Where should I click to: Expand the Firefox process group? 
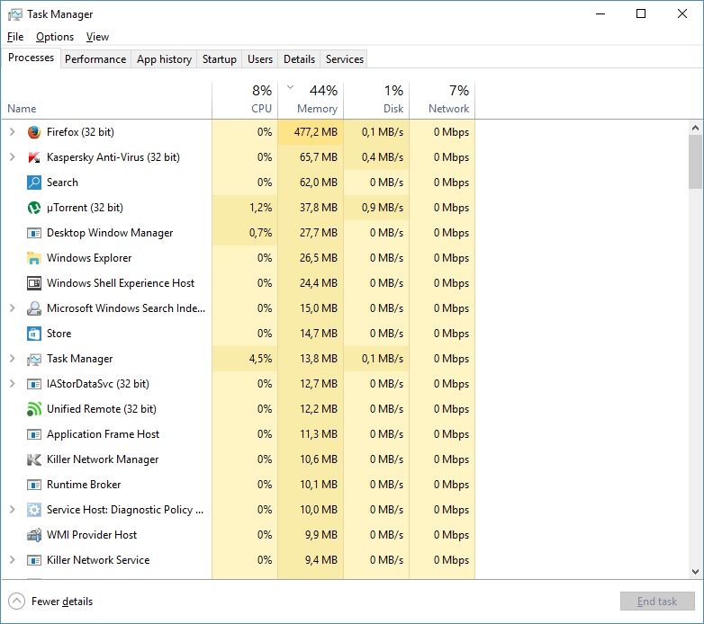[13, 132]
